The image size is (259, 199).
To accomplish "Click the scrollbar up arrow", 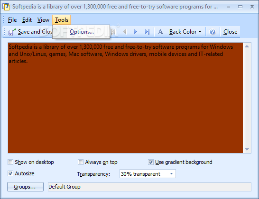I will [x=247, y=46].
